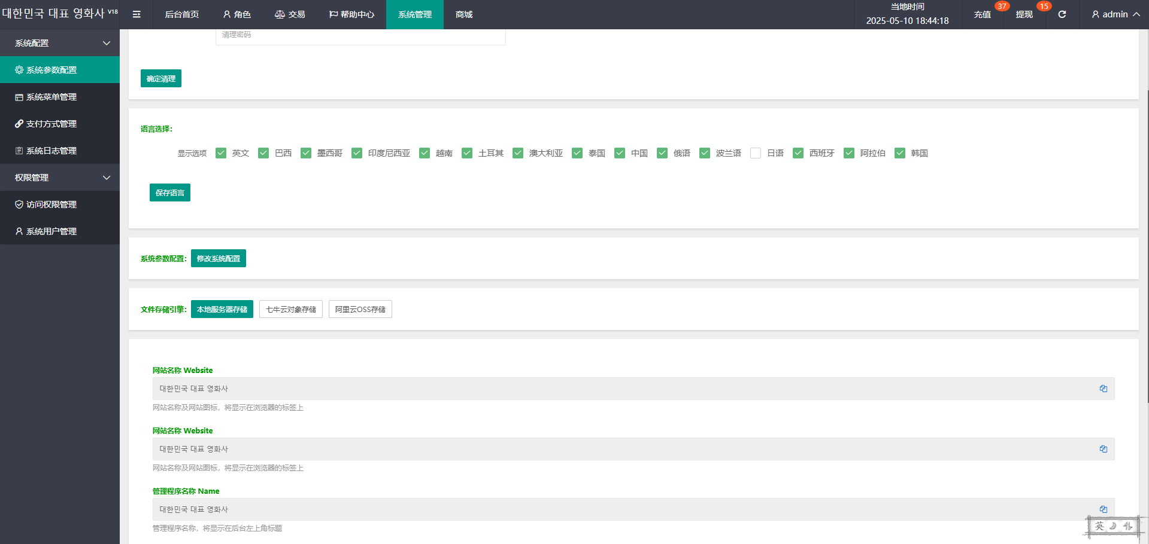Viewport: 1149px width, 544px height.
Task: Uncheck the 阿拉伯 language checkbox
Action: 849,153
